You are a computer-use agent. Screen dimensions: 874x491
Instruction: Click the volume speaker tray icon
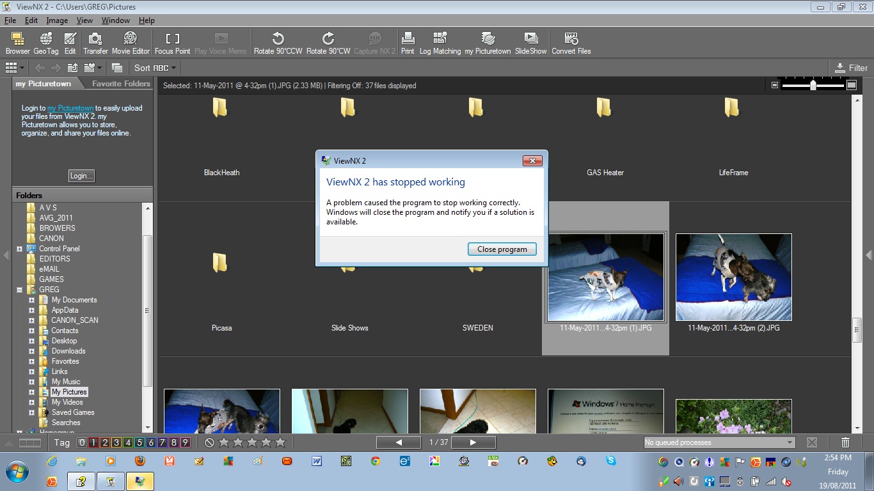click(678, 481)
